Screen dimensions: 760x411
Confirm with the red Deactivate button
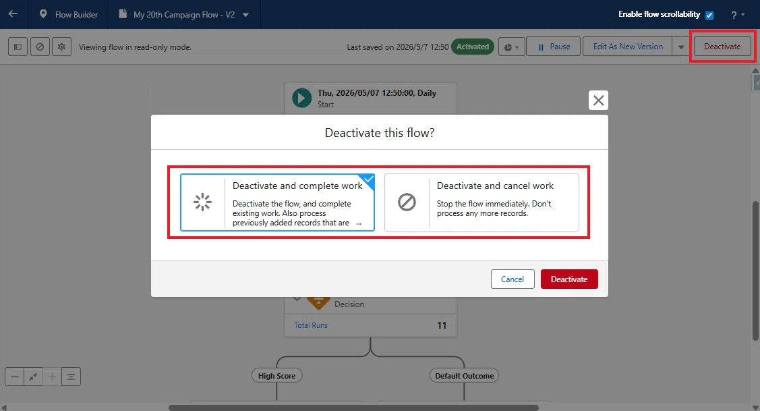[569, 279]
